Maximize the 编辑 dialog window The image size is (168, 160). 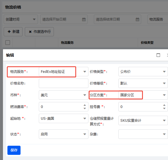pos(158,55)
